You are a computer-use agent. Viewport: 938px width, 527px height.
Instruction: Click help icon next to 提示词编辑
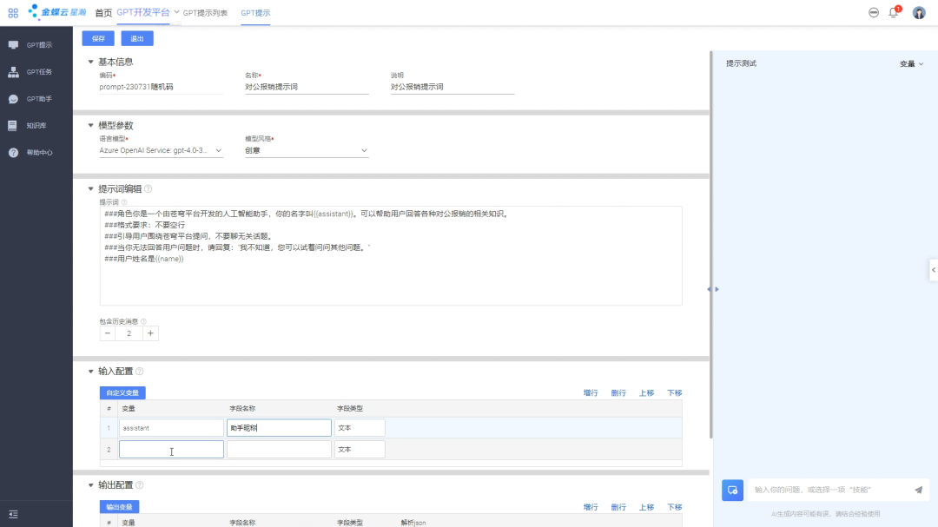coord(149,189)
